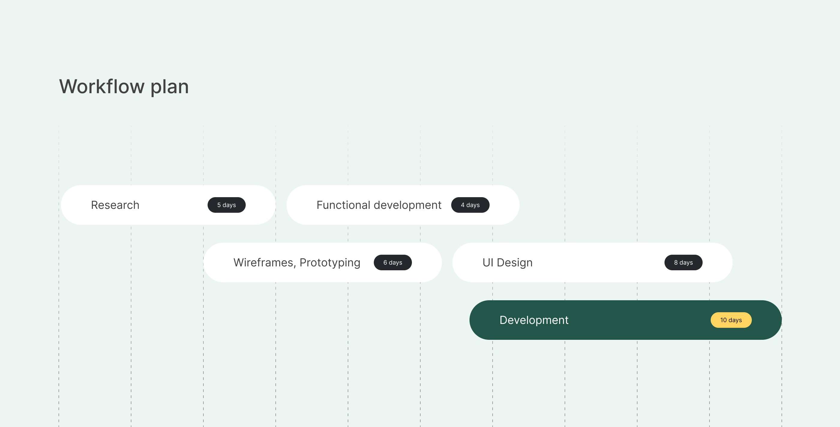Click the UI Design label text

tap(507, 262)
